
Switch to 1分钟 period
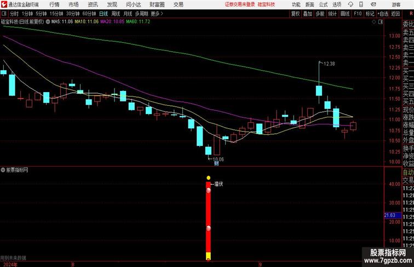pyautogui.click(x=27, y=14)
